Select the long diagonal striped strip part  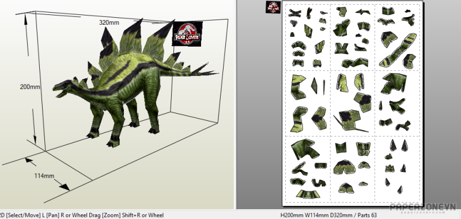[398, 50]
